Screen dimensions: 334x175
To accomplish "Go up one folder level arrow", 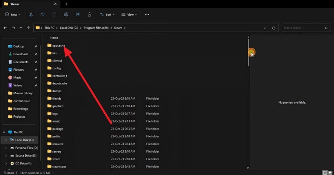I will 28,28.
